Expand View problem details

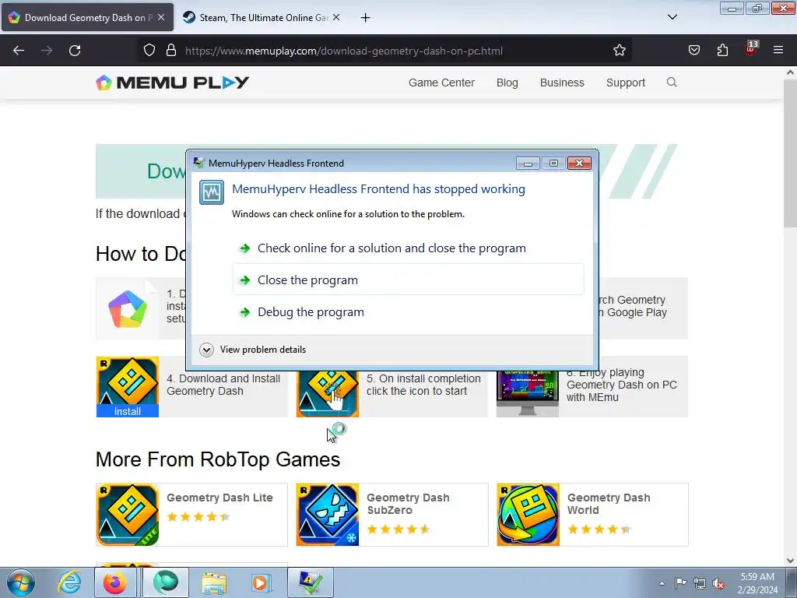pyautogui.click(x=253, y=350)
